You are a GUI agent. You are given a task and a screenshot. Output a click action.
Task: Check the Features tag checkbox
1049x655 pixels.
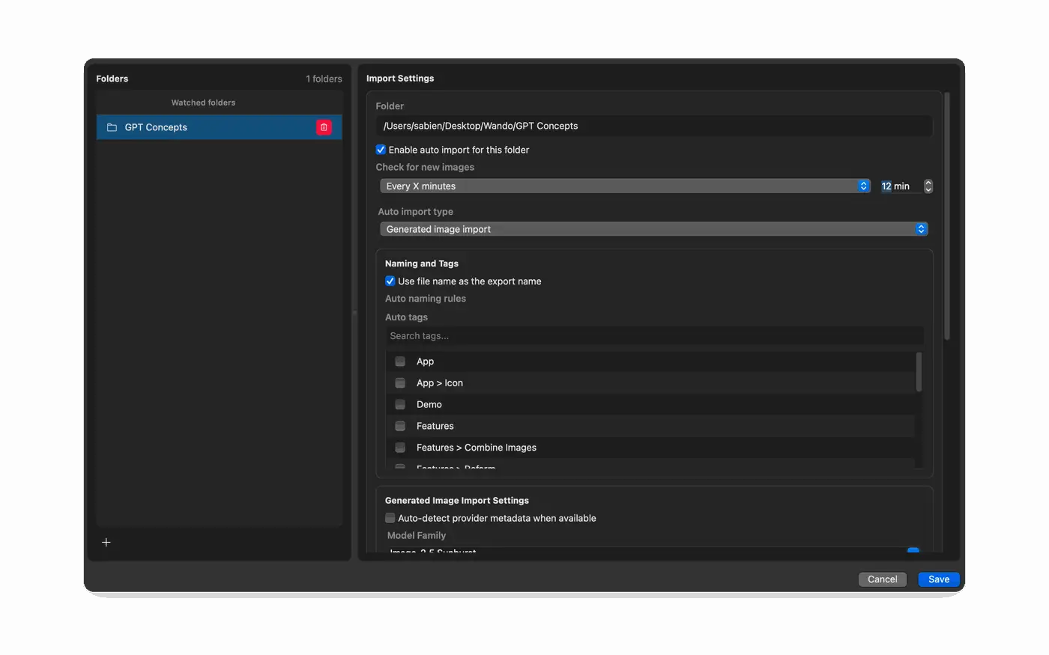click(x=400, y=426)
